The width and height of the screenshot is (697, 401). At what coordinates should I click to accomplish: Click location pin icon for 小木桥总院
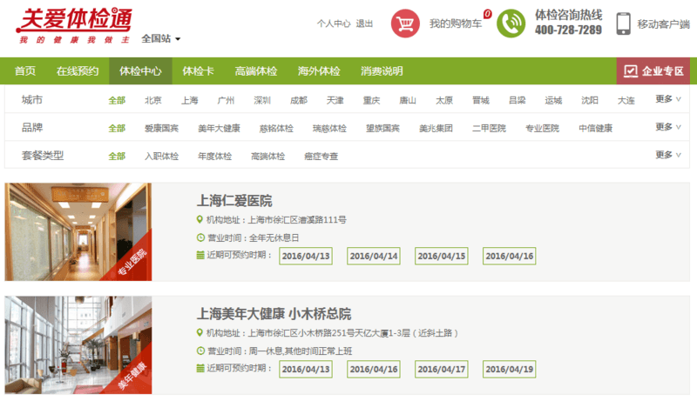200,332
